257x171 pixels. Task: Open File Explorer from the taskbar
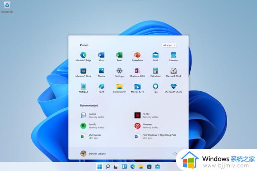[x=141, y=167]
